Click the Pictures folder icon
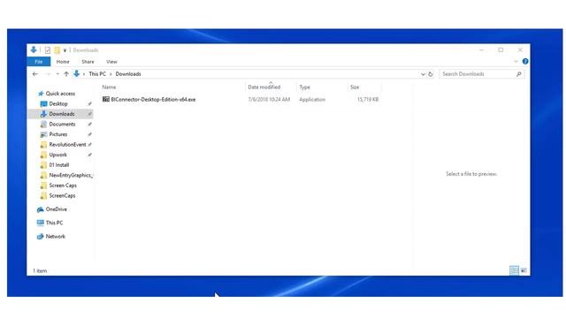This screenshot has height=318, width=566. [x=43, y=134]
